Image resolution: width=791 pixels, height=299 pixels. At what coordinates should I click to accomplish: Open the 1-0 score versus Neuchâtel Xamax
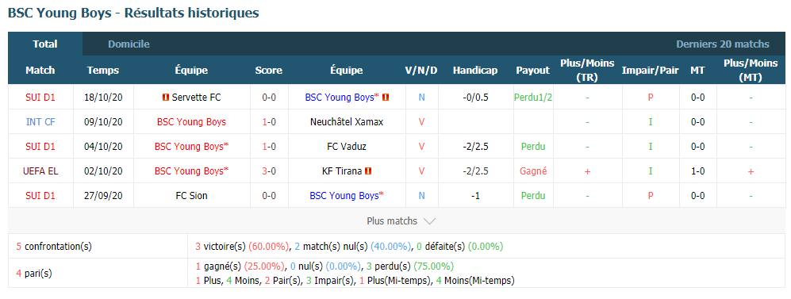pyautogui.click(x=269, y=122)
